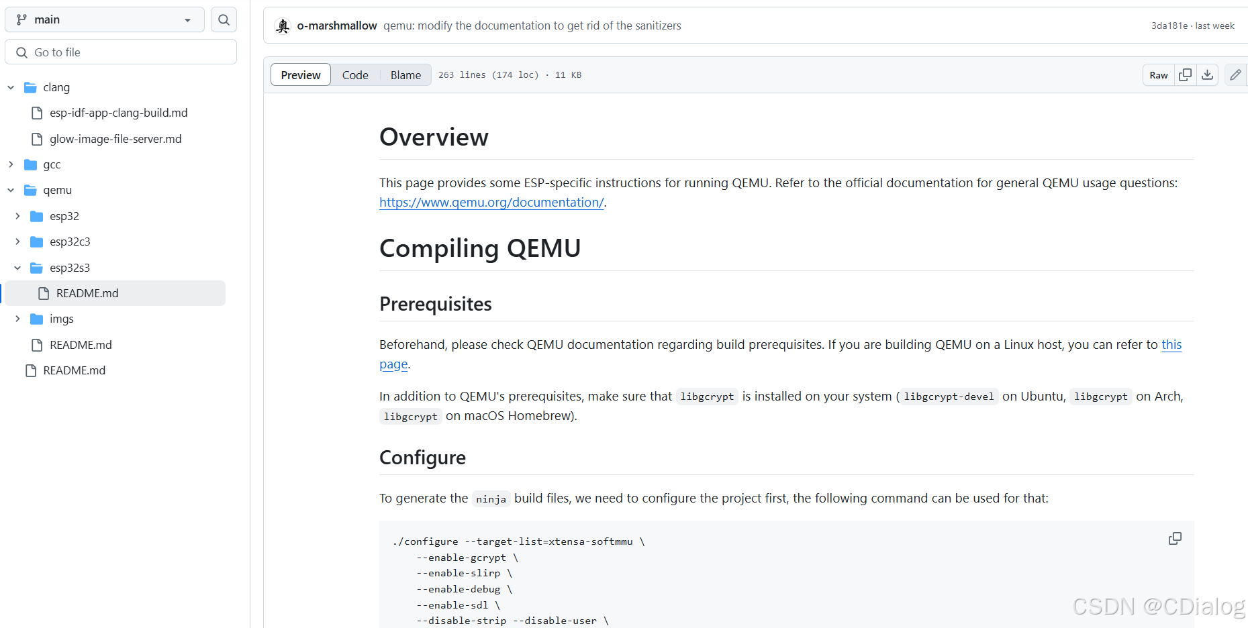
Task: Copy raw file contents icon
Action: [1186, 75]
